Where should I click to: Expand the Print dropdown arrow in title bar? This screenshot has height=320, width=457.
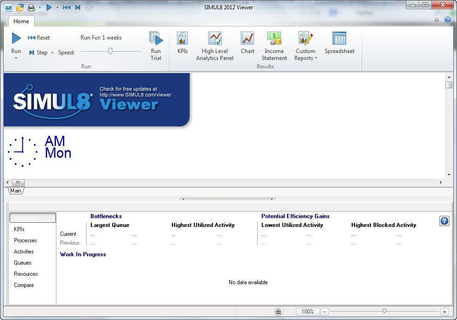pyautogui.click(x=40, y=7)
